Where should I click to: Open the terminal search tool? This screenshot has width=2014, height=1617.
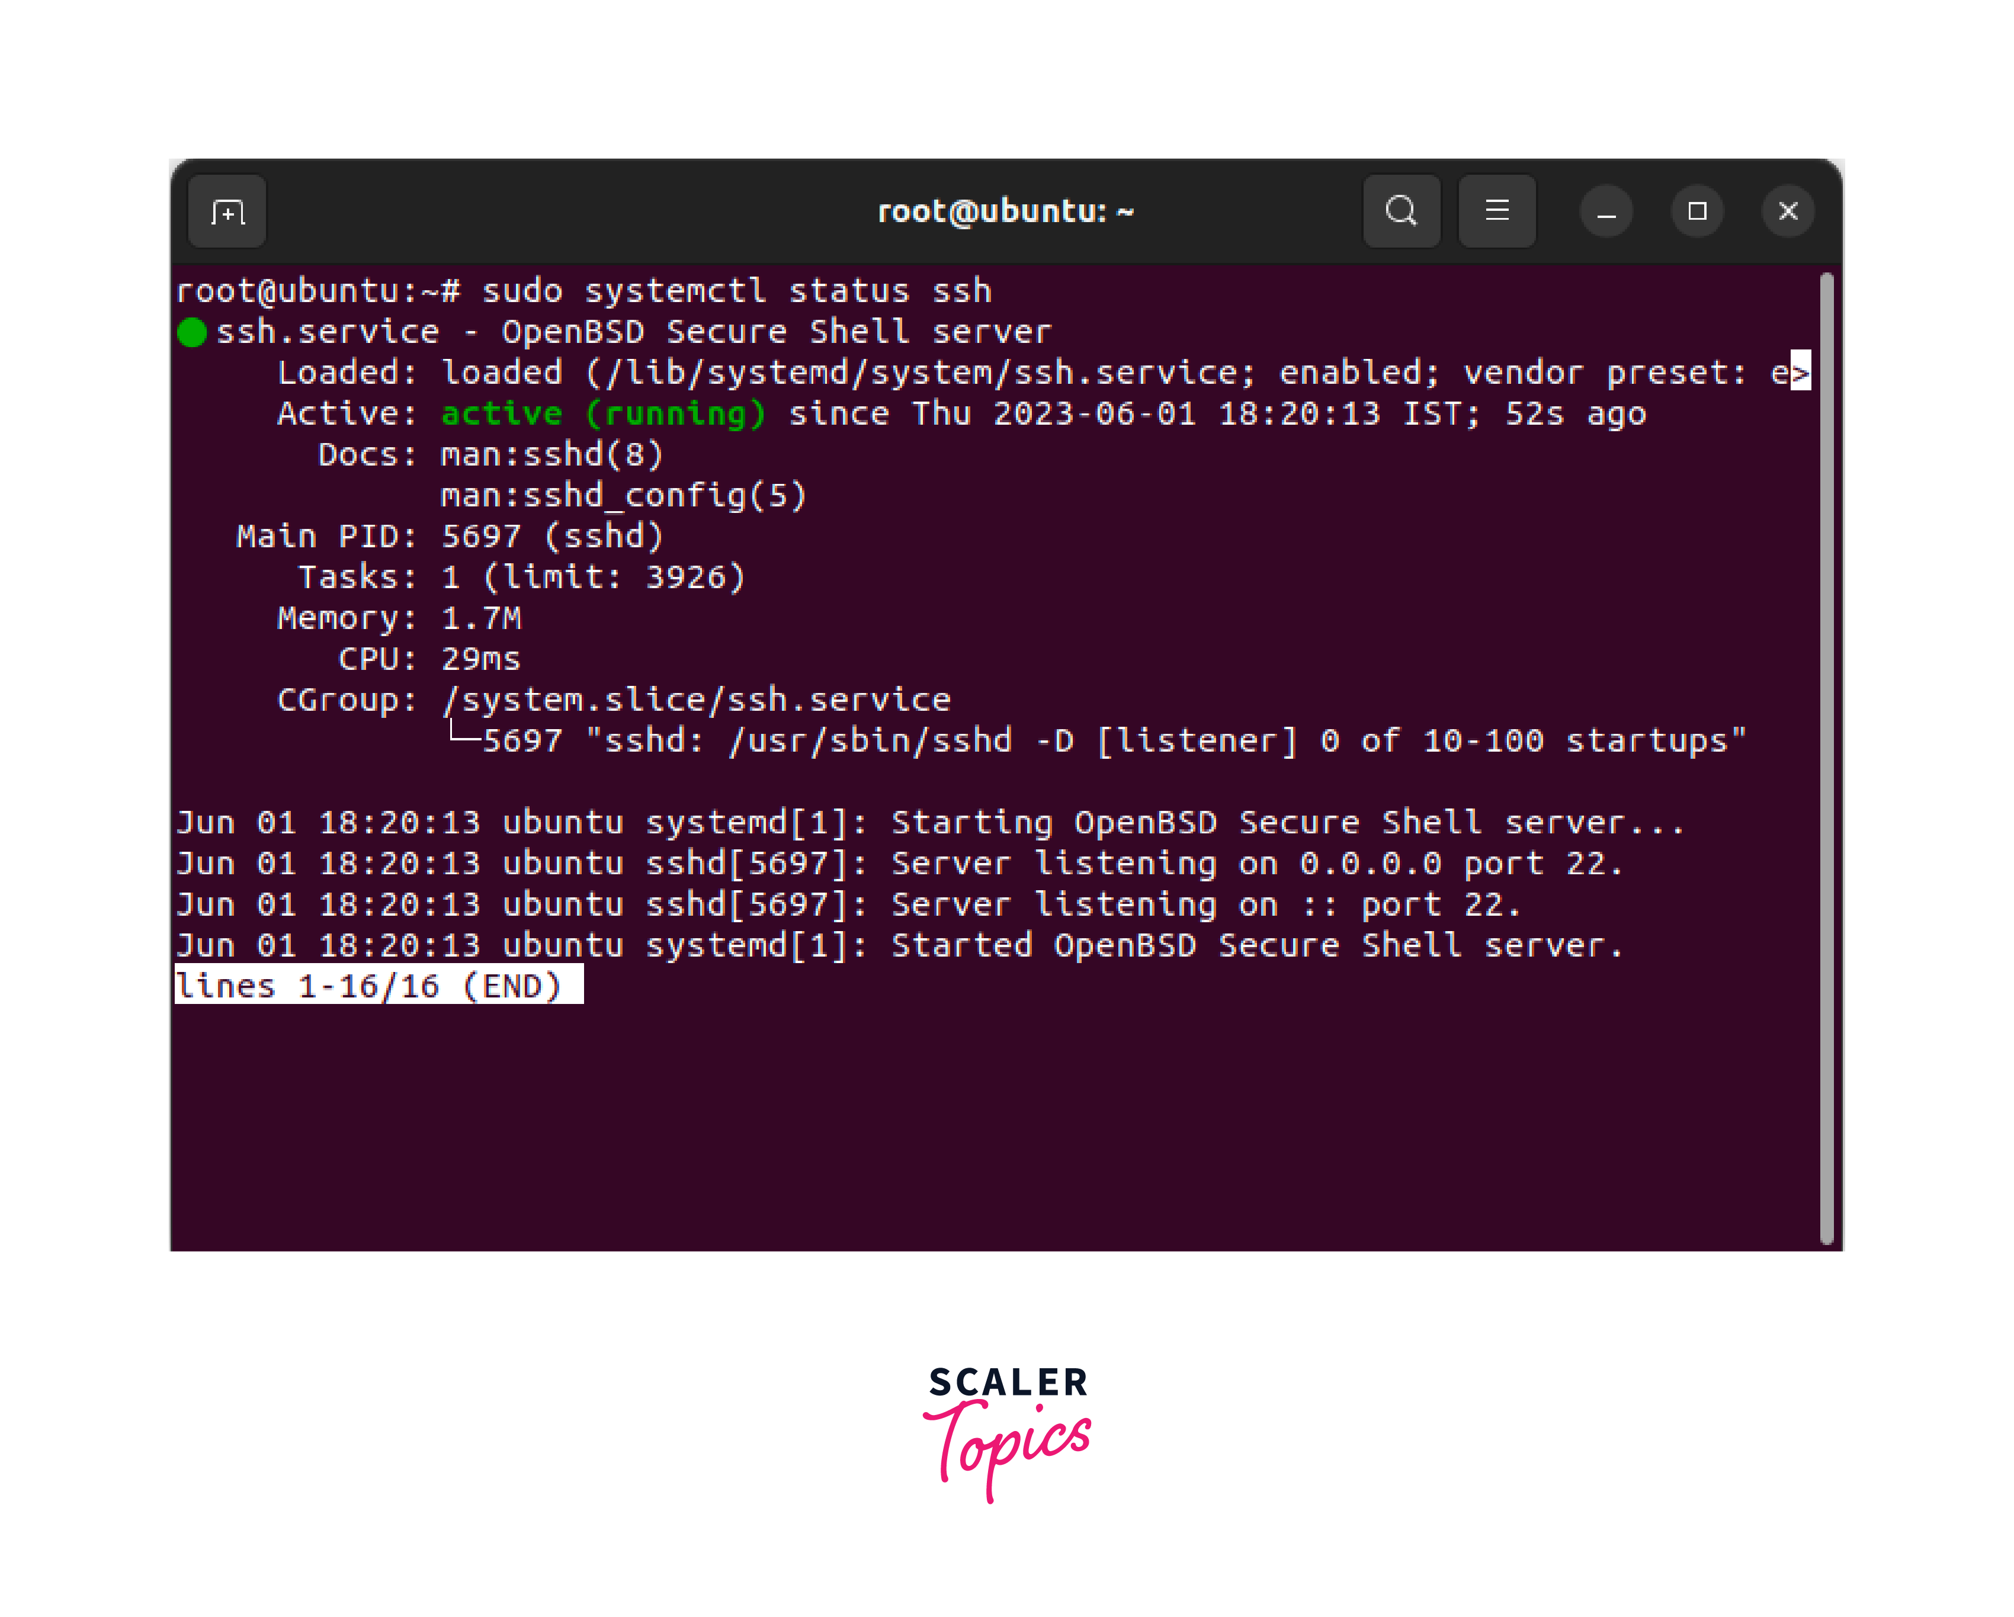[x=1400, y=211]
